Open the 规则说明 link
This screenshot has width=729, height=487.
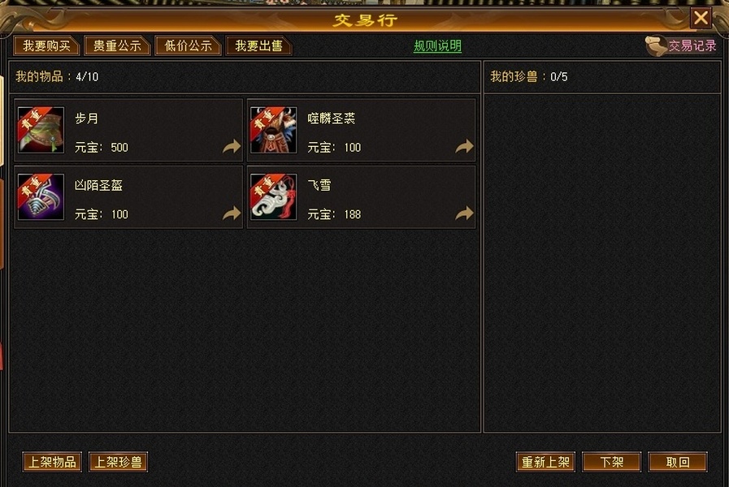click(437, 46)
